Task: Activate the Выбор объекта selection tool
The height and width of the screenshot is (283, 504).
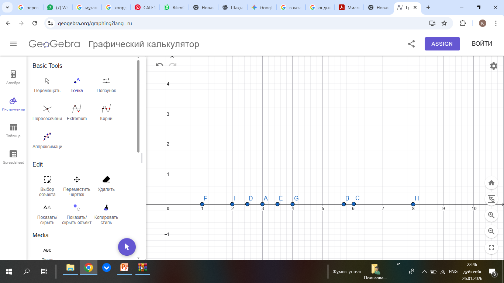Action: pos(47,186)
